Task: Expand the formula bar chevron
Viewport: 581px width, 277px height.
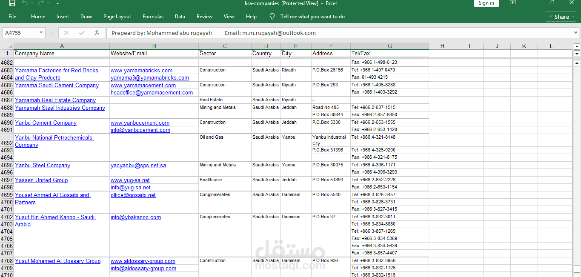Action: (576, 33)
